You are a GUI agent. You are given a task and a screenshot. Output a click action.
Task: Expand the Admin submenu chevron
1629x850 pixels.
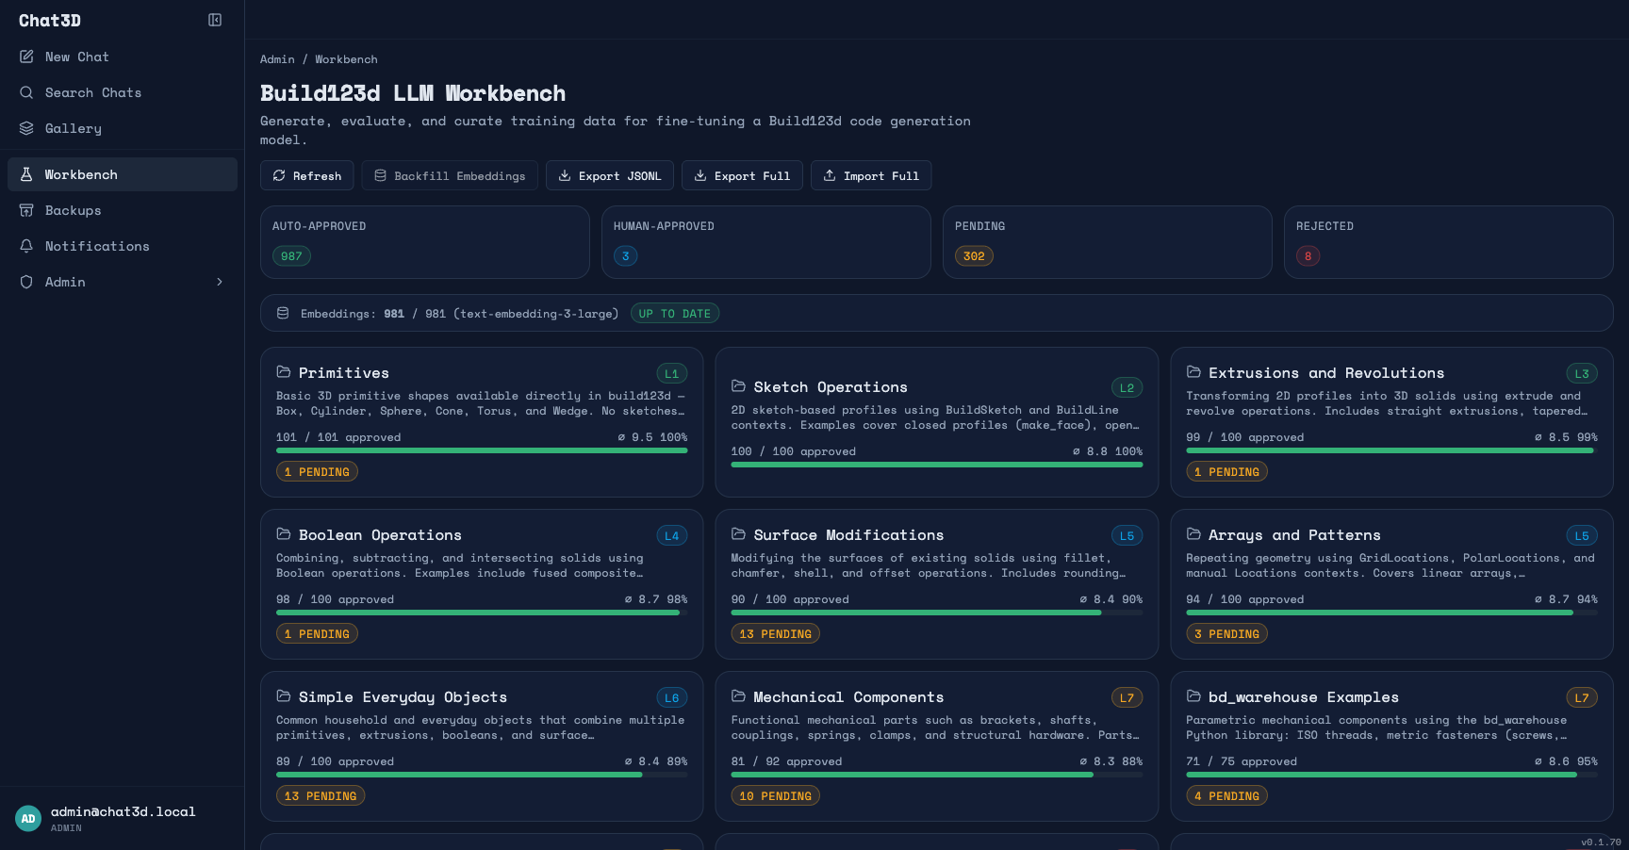pos(220,282)
